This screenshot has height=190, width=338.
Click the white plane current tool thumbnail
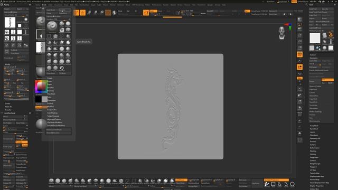[315, 39]
